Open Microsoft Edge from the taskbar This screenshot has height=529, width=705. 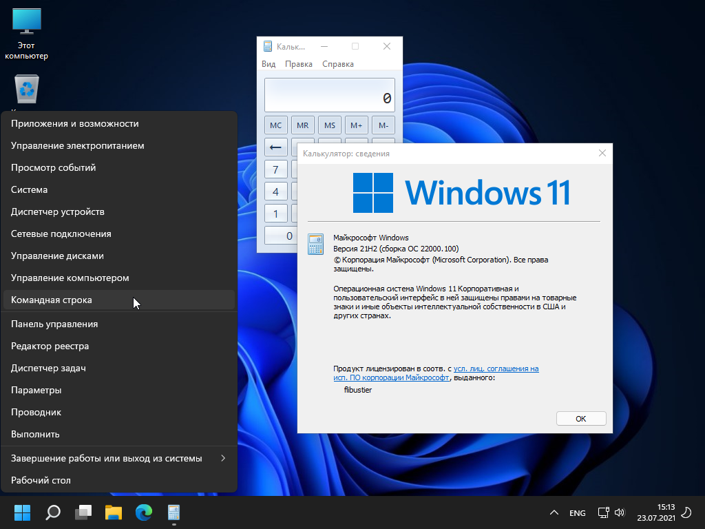[x=143, y=512]
